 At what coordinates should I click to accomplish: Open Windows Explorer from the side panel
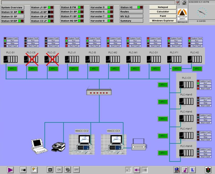[x=162, y=21]
